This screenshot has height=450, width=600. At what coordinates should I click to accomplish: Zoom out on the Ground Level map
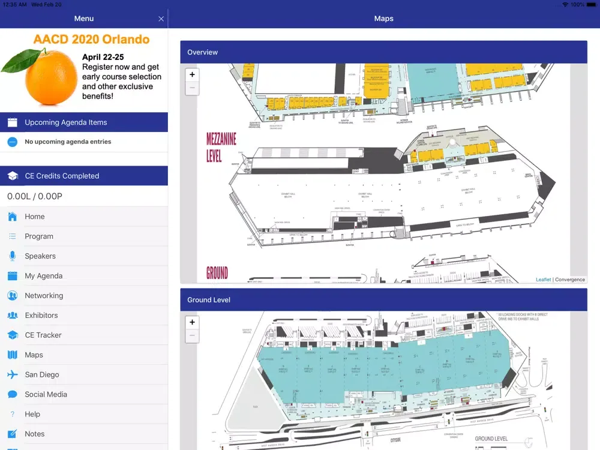[x=192, y=335]
